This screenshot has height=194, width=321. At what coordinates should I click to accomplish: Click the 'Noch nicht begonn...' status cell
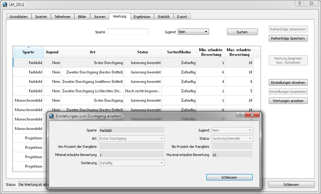(143, 91)
